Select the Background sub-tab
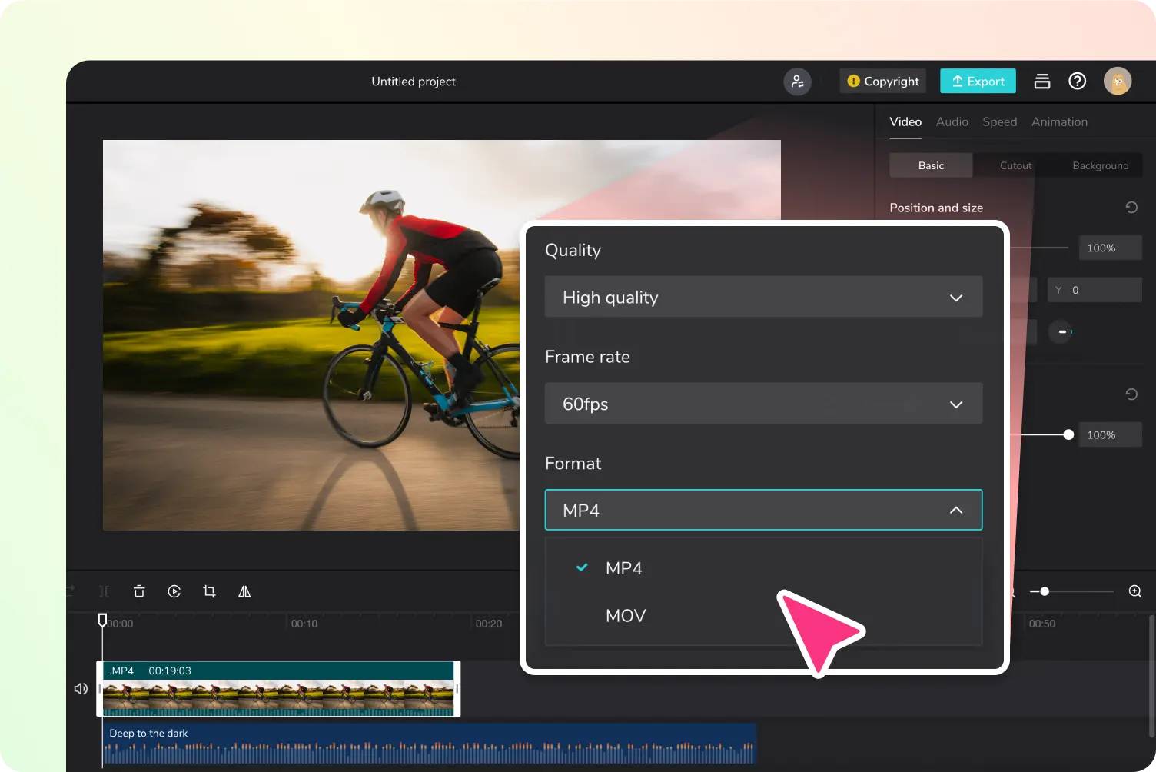Viewport: 1156px width, 772px height. (1100, 165)
